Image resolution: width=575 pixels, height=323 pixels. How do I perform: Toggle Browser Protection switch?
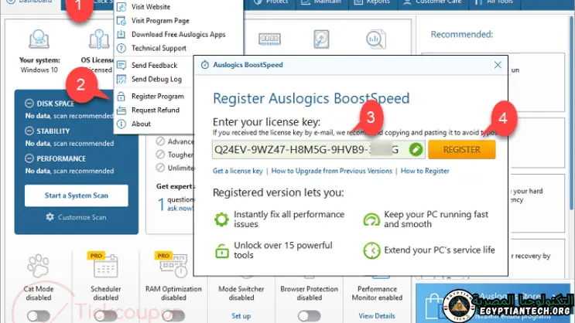pyautogui.click(x=309, y=316)
